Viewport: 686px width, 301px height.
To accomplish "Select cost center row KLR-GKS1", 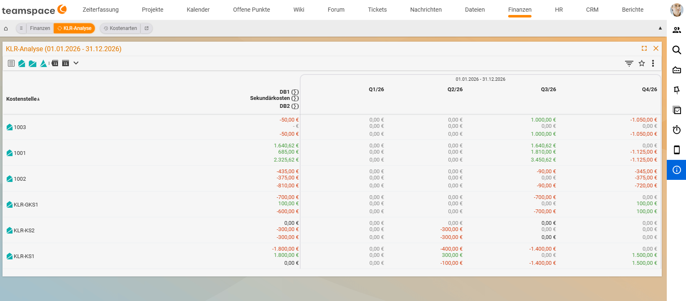I will click(x=332, y=204).
